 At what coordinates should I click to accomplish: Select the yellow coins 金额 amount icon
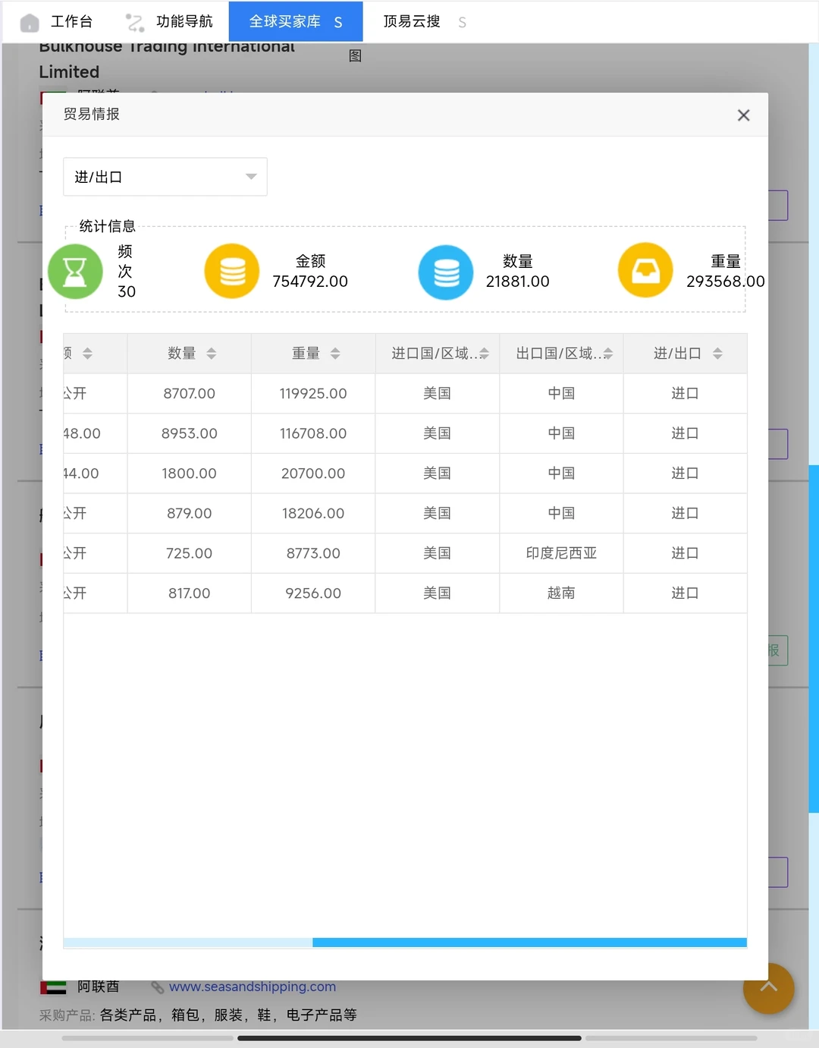click(x=231, y=271)
